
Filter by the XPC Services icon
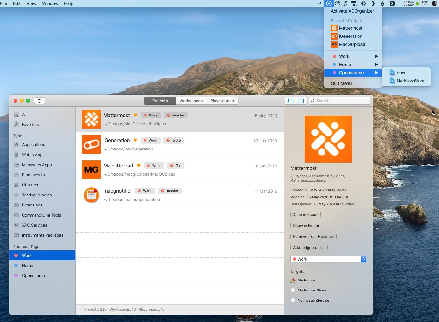16,225
